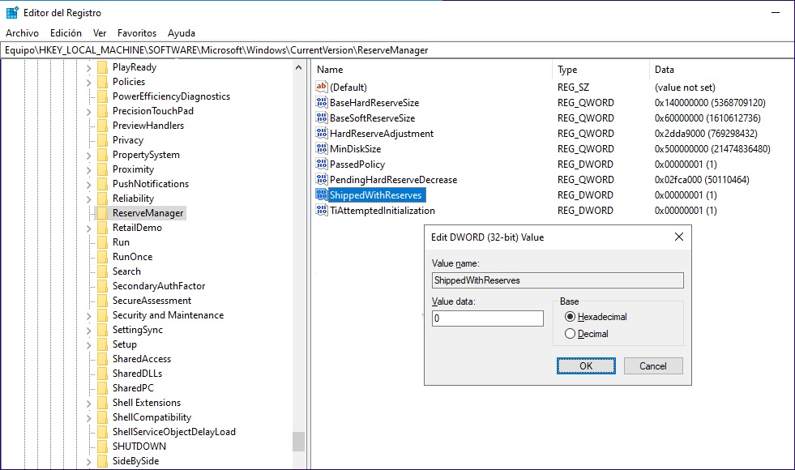Click the BaseHardReserveSize binary value icon
The height and width of the screenshot is (470, 795).
coord(322,102)
